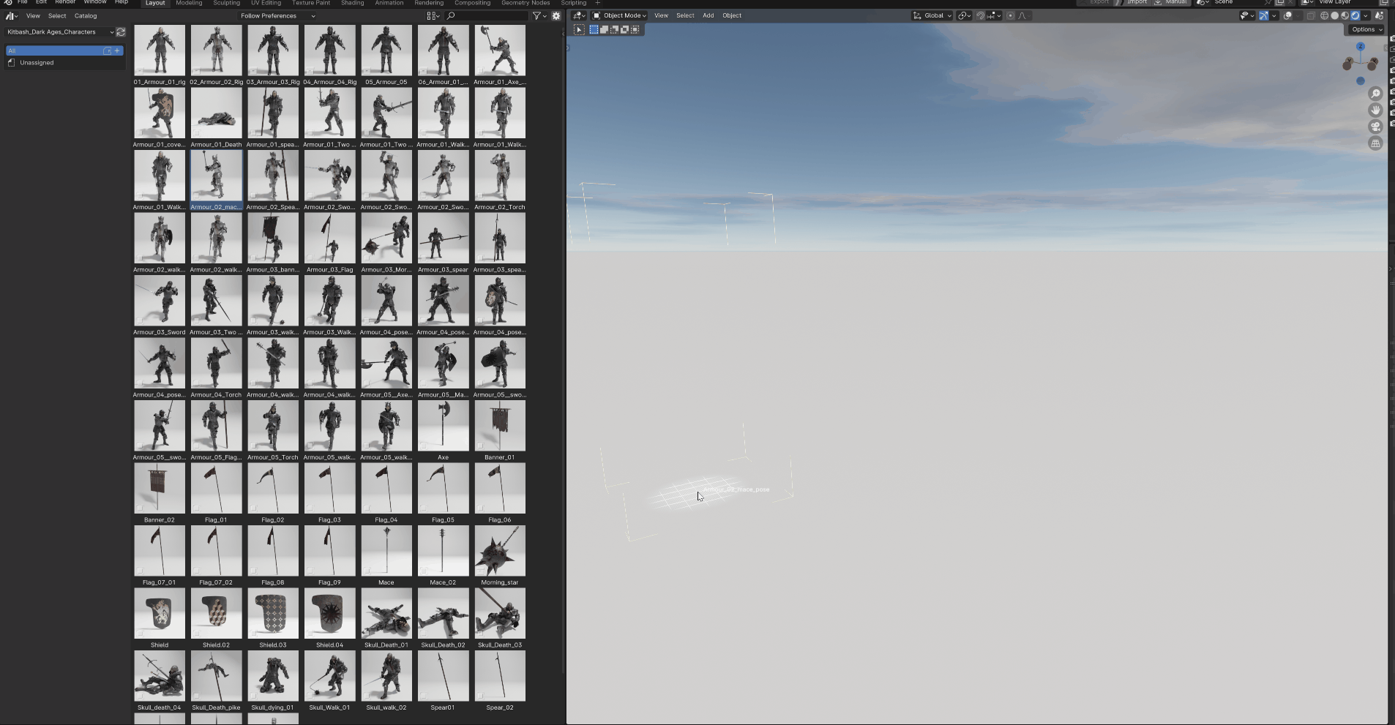Open object types visibility dropdown

[x=1246, y=15]
